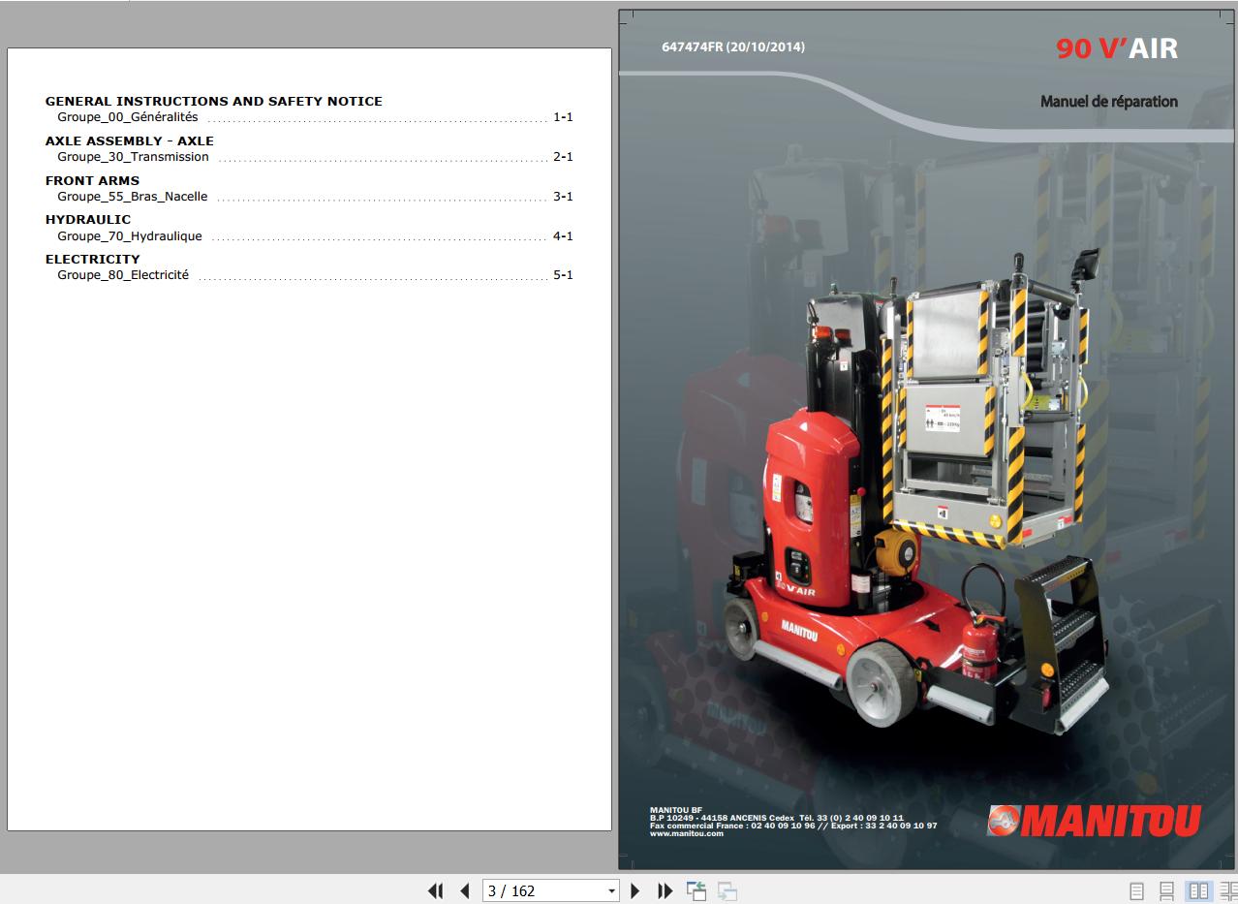Image resolution: width=1238 pixels, height=904 pixels.
Task: Click page reference 3-1
Action: click(563, 197)
